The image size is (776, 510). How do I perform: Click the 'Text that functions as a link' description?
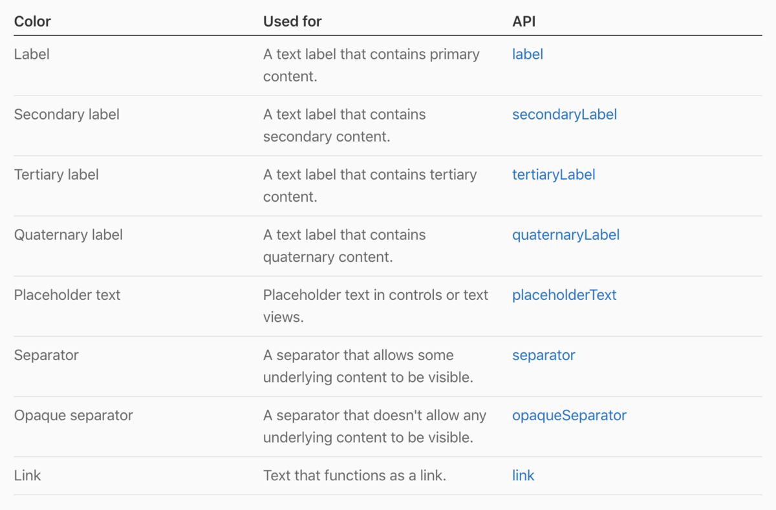pos(354,475)
